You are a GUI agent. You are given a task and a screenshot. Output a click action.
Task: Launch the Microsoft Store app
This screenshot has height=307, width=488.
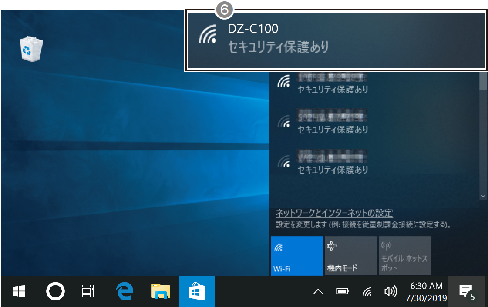coord(197,292)
